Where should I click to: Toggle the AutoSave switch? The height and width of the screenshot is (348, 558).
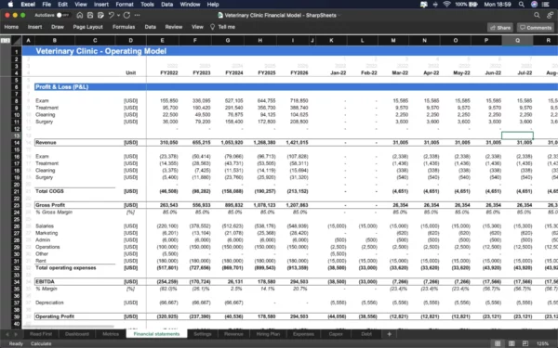pos(62,15)
